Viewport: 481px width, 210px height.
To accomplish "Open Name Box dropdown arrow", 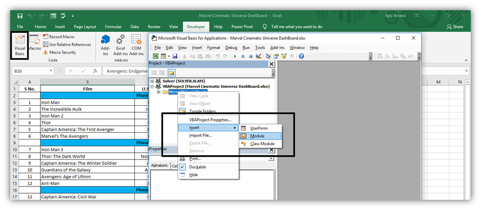I will tap(51, 71).
